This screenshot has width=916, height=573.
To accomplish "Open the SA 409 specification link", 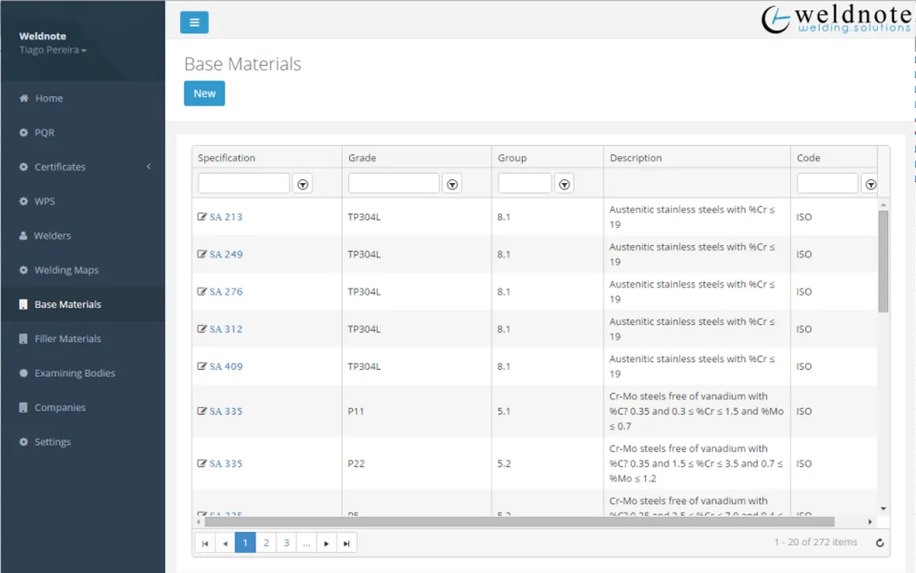I will 226,366.
